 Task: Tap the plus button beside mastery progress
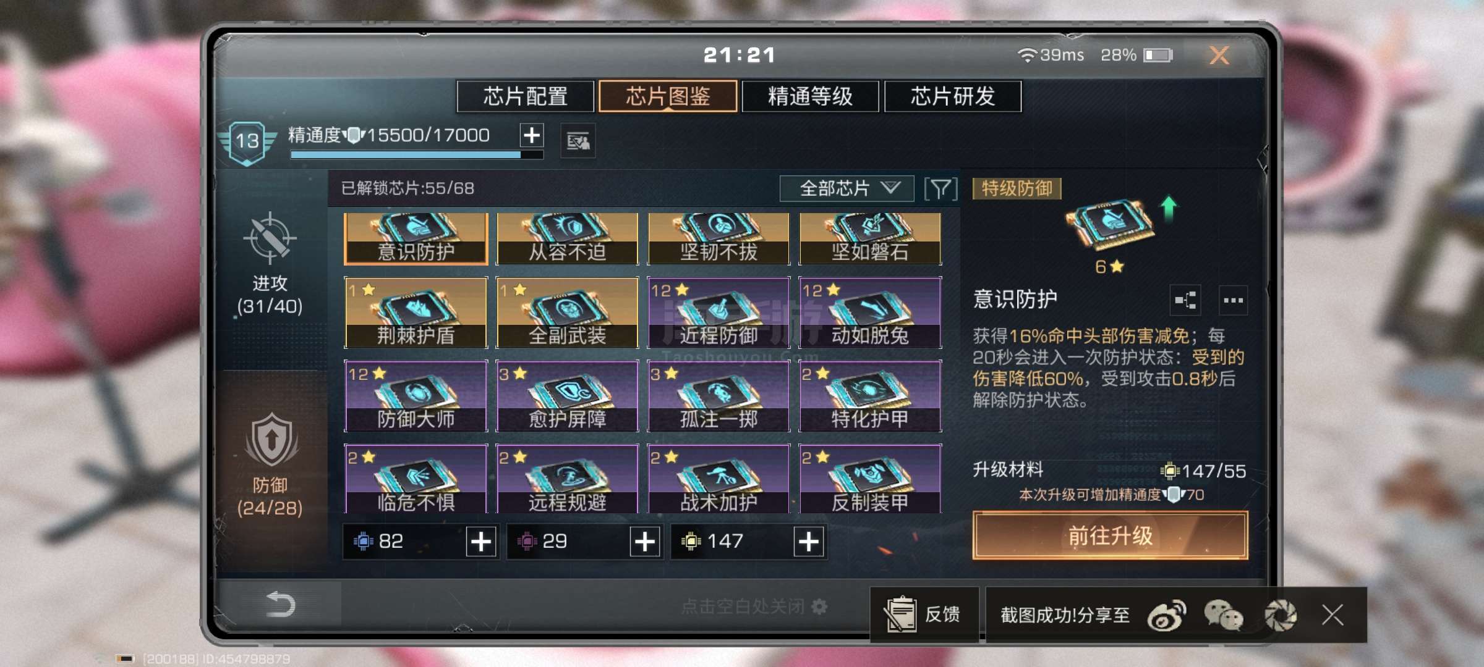tap(532, 135)
